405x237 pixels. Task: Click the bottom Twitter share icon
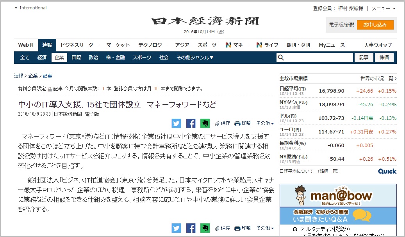coord(177,228)
